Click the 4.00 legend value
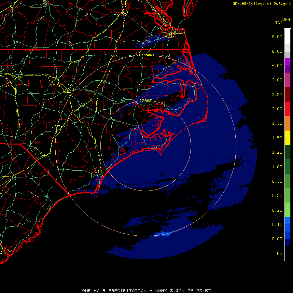293x293 pixels. point(277,65)
